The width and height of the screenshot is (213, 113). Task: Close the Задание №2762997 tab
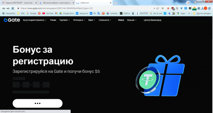tap(36, 3)
